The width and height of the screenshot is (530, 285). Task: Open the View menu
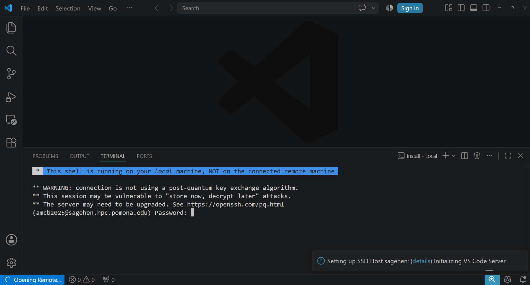[95, 8]
